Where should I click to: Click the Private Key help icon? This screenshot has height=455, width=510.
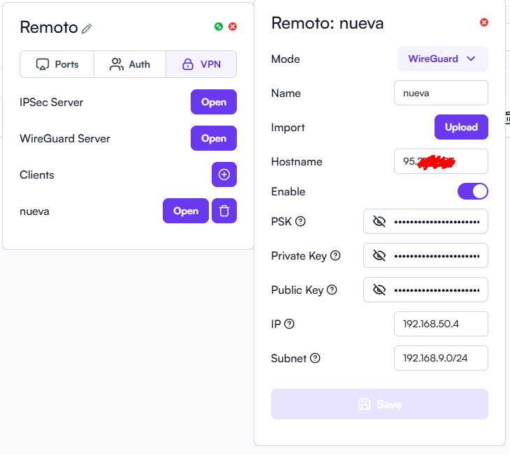pos(335,255)
